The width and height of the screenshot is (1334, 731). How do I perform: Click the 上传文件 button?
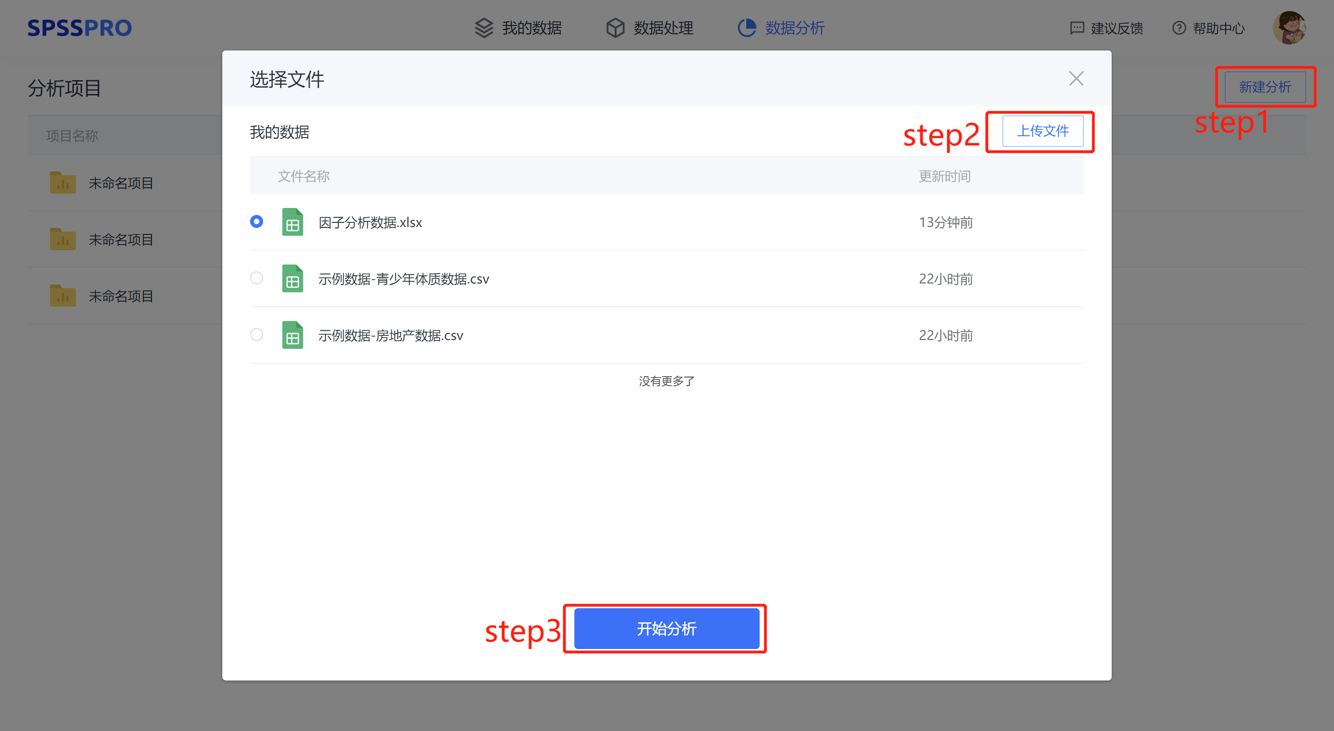[x=1043, y=131]
